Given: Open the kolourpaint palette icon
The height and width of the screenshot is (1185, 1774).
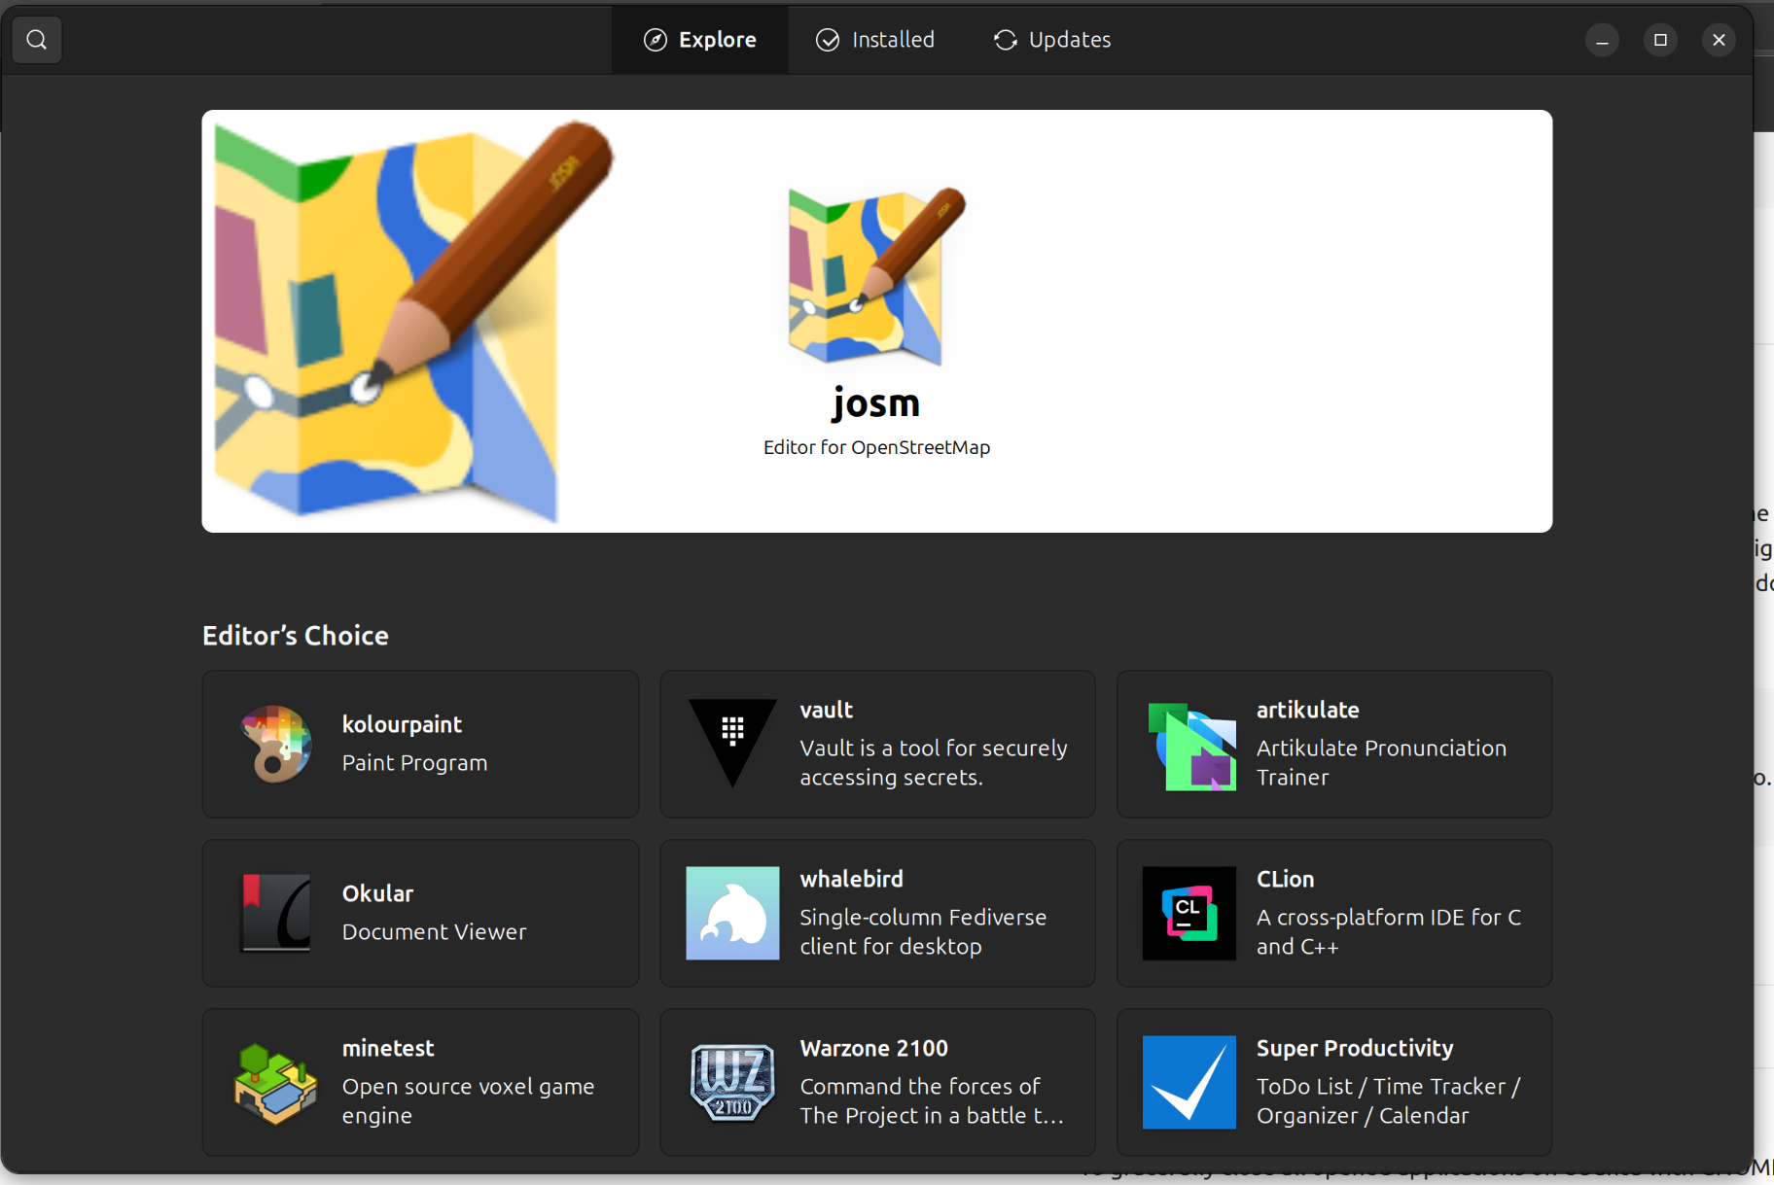Looking at the screenshot, I should click(276, 745).
